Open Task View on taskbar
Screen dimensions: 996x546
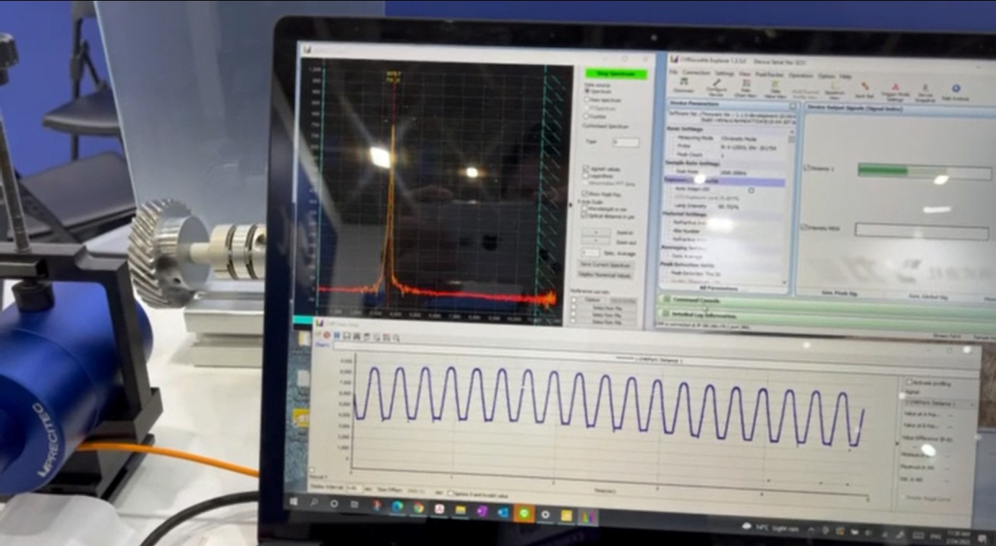[x=354, y=504]
